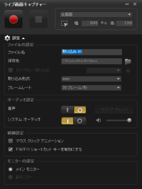Viewport: 142px width, 189px height.
Task: Turn 音声 on with the I switch
Action: 67,110
